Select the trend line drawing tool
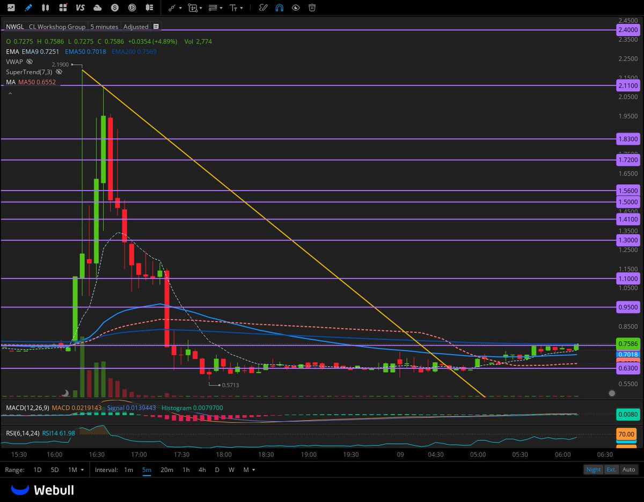The image size is (644, 502). (x=172, y=8)
